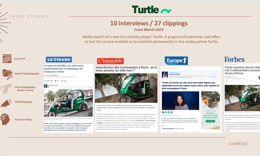Click the Figaro 'Écouter cet article' label

pyautogui.click(x=53, y=85)
